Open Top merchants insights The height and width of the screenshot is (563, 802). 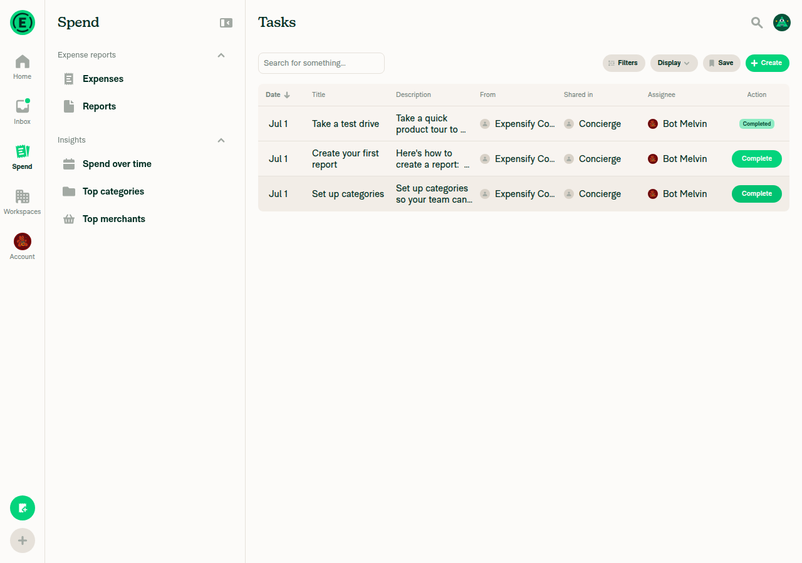(145, 219)
